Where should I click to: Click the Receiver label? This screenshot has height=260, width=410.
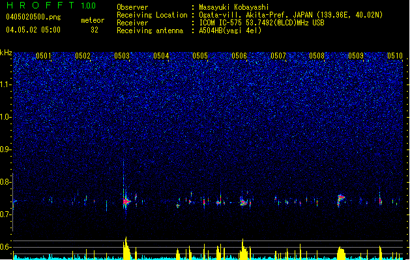pyautogui.click(x=132, y=23)
